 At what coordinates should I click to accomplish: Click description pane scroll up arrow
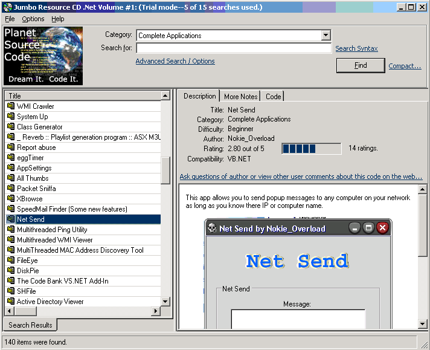[x=422, y=189]
